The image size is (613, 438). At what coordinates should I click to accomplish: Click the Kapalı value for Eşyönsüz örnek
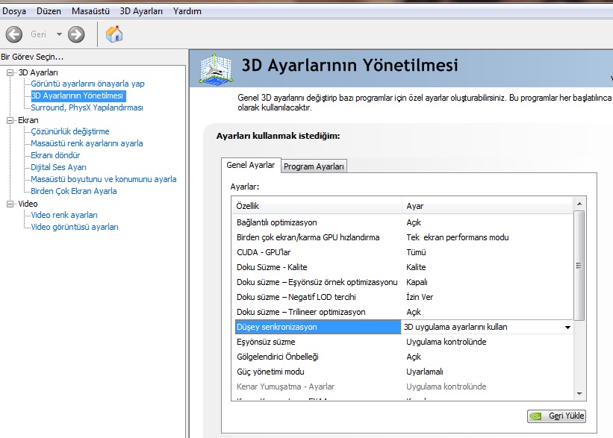[x=417, y=282]
